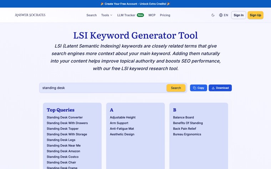
Task: Select Standing Desk Costco query
Action: tap(62, 157)
